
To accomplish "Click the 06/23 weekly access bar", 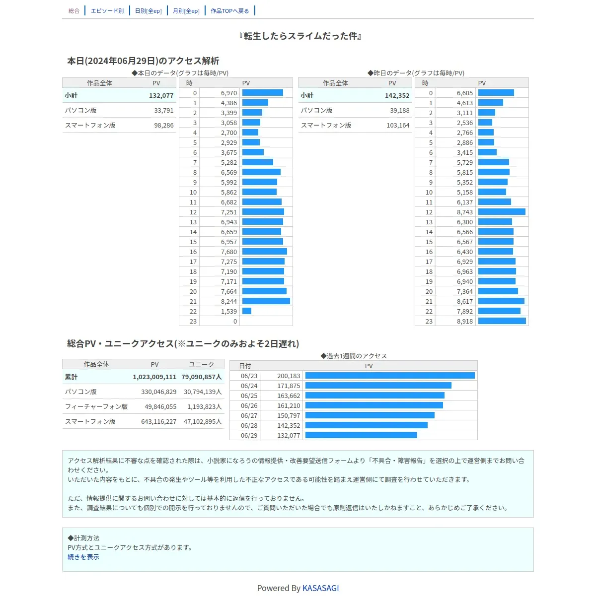I will click(x=390, y=376).
